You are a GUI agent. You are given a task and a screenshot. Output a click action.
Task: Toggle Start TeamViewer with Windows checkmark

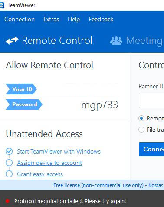pos(9,151)
